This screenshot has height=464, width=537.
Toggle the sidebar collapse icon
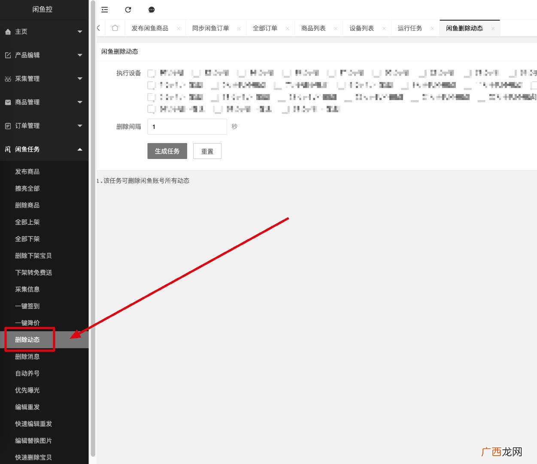click(x=104, y=9)
